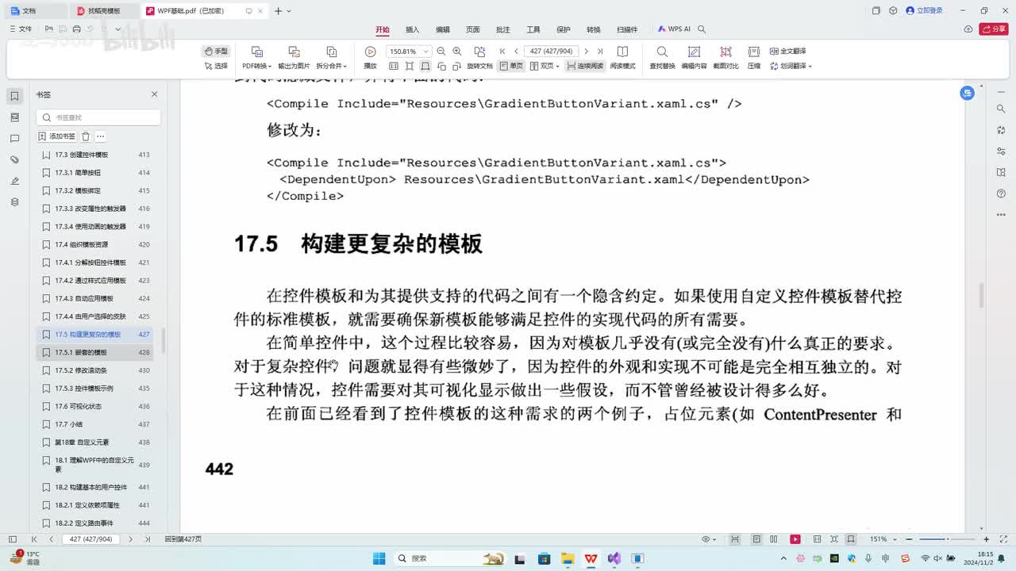Image resolution: width=1016 pixels, height=571 pixels.
Task: Open the 插入 ribbon tab
Action: [413, 29]
